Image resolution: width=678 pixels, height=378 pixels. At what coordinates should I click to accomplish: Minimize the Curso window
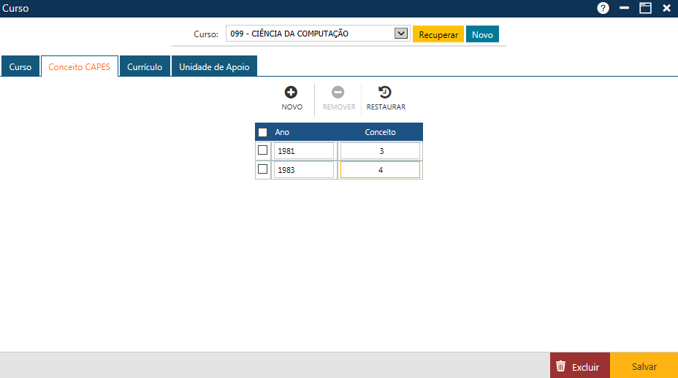[624, 8]
